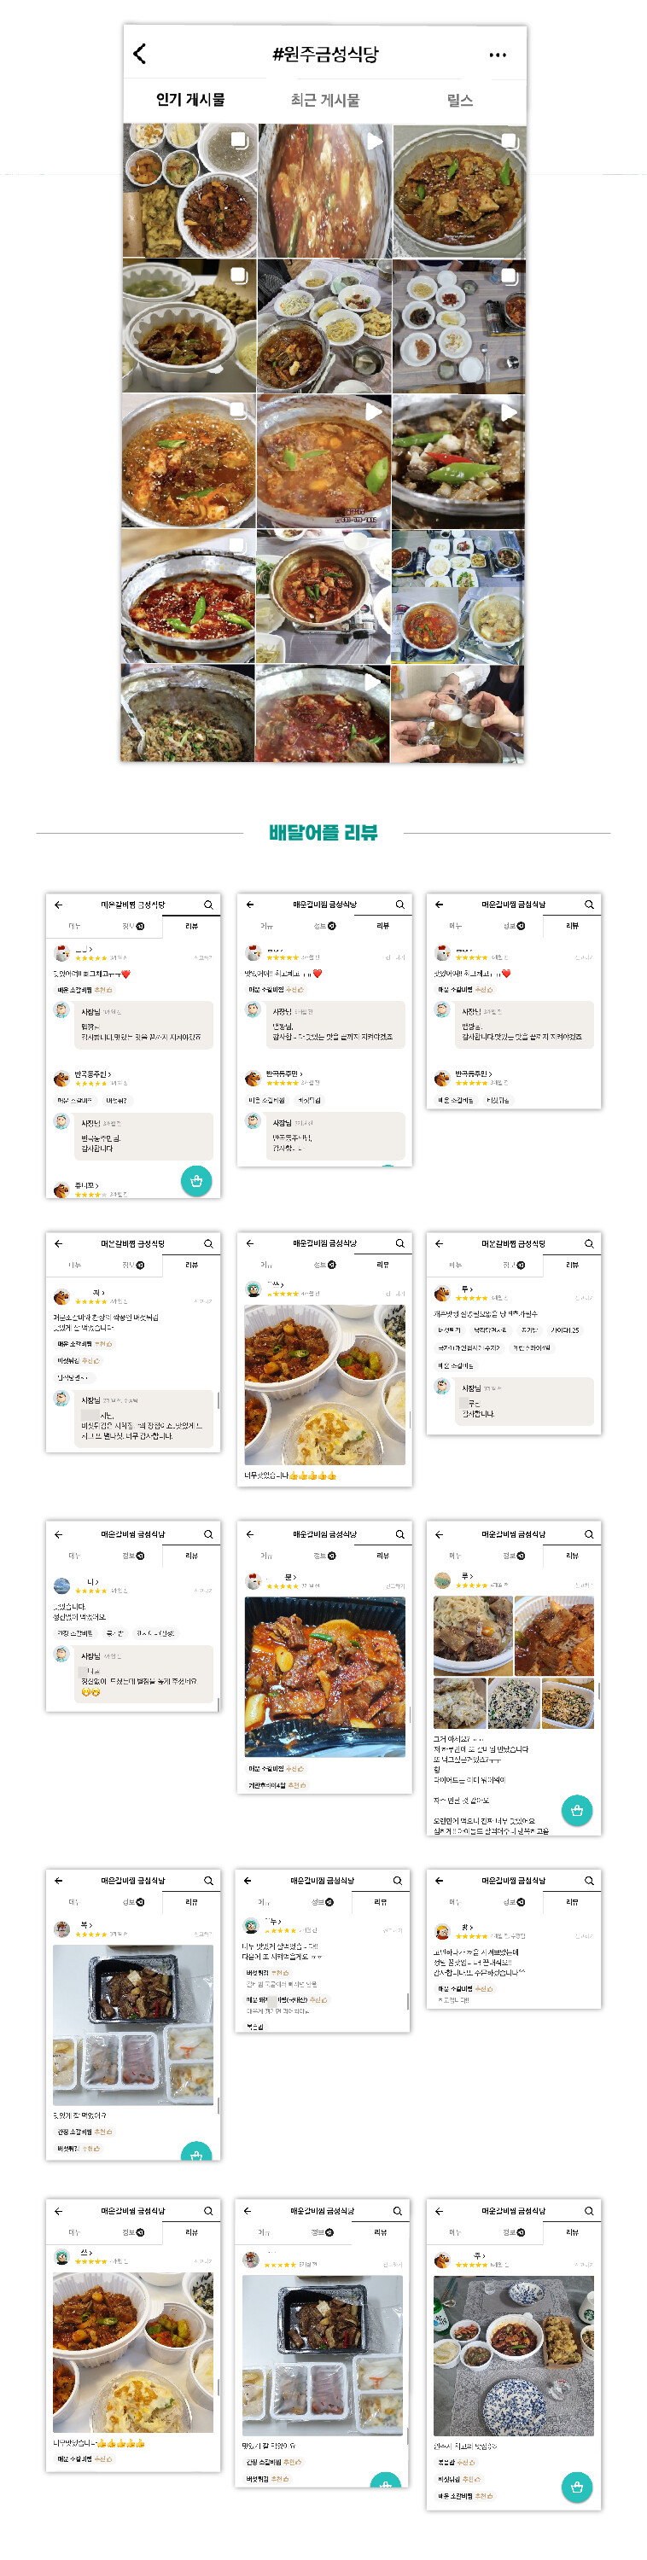Open the 릴스 tab

(x=459, y=99)
